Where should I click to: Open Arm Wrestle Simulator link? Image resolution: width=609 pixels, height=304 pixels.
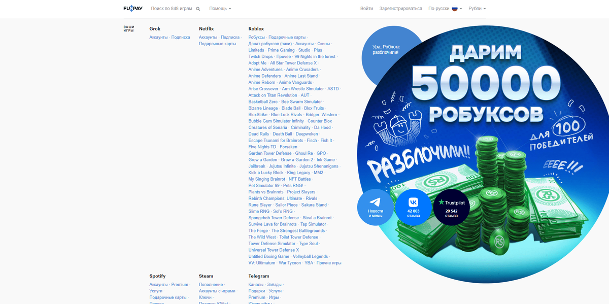point(303,89)
